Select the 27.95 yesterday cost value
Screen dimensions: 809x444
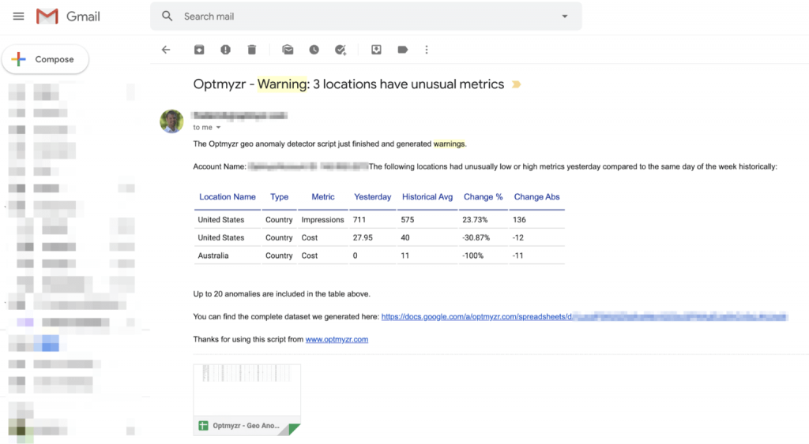pos(363,237)
